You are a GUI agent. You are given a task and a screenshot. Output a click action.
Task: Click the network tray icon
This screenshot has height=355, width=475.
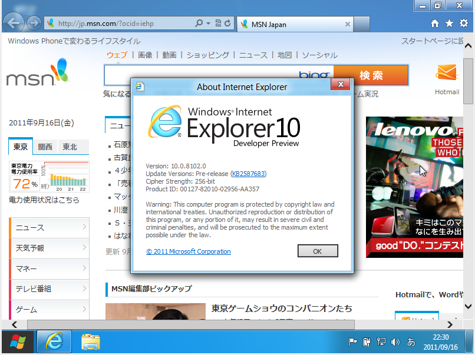(381, 342)
